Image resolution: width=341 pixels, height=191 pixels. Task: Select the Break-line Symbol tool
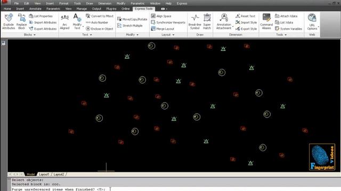point(194,21)
